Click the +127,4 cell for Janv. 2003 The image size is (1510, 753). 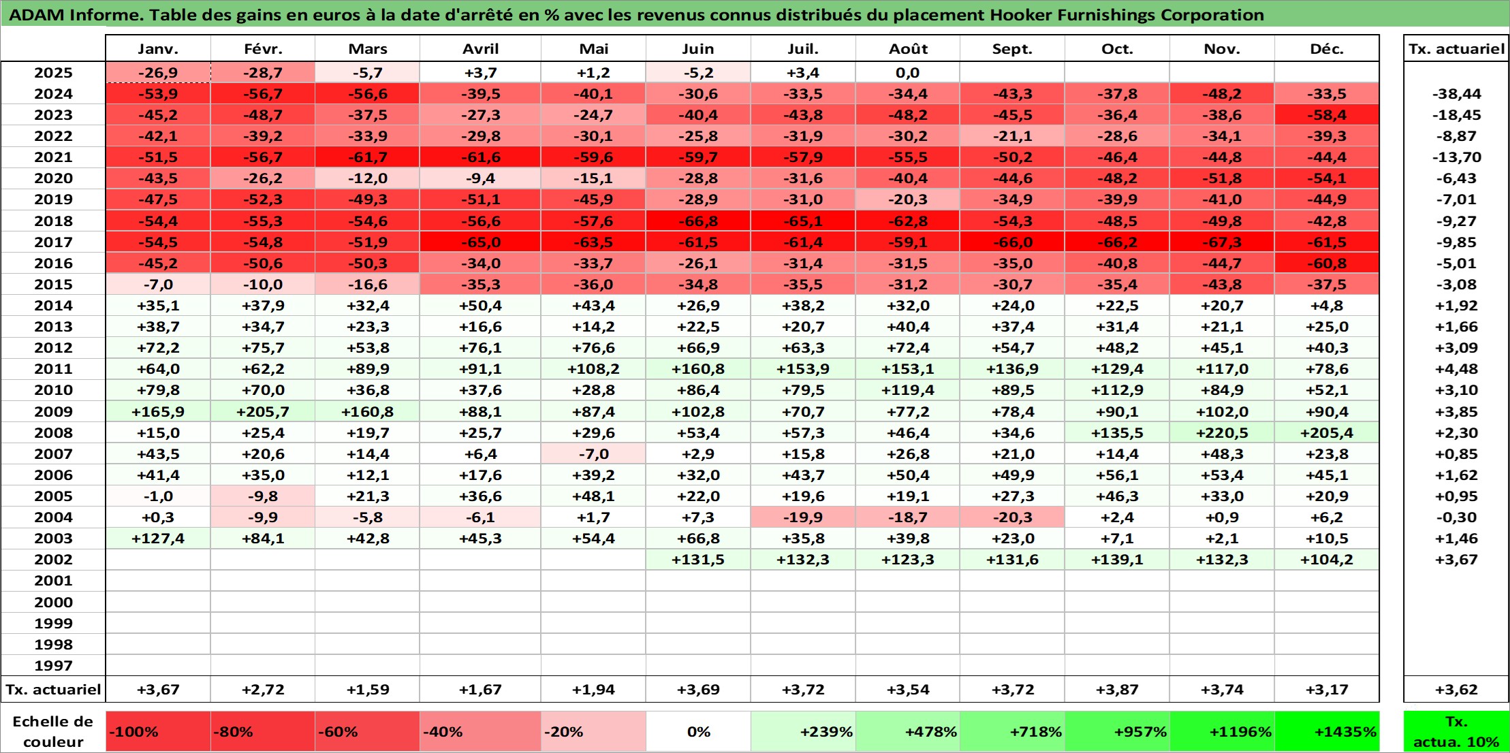[158, 538]
